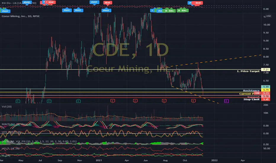This screenshot has width=276, height=163.
Task: Select the 'Oct' time axis label
Action: click(185, 160)
